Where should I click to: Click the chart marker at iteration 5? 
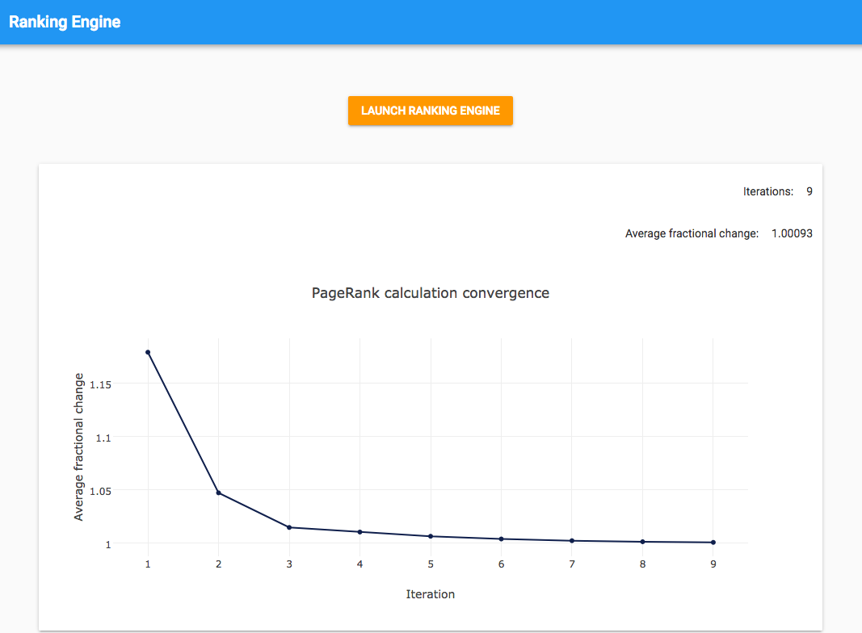coord(431,536)
